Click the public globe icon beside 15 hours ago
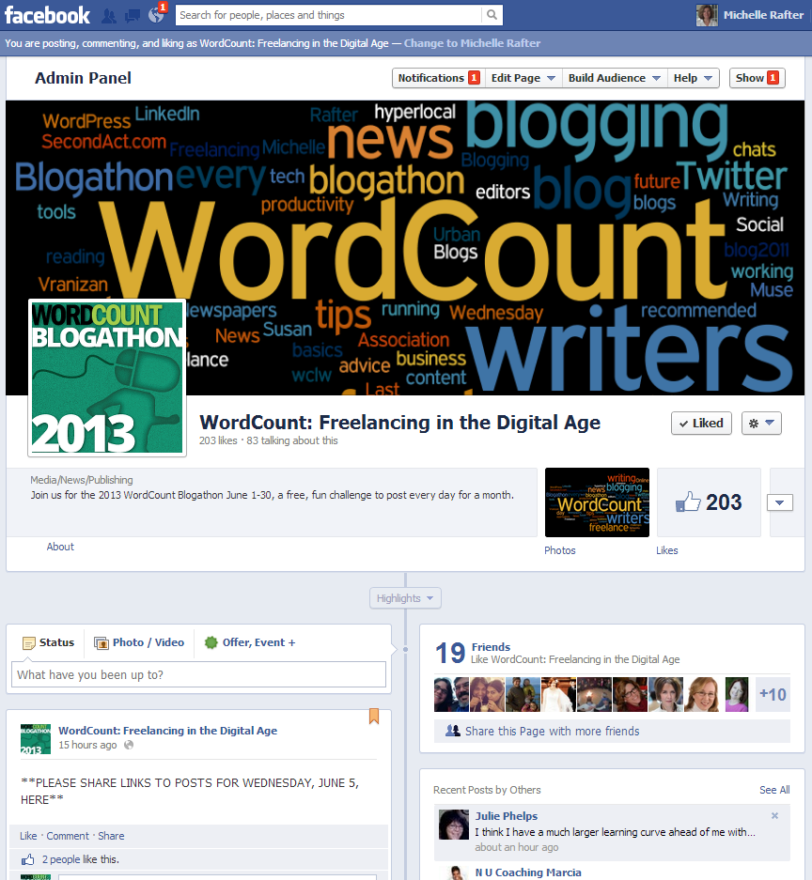This screenshot has height=880, width=812. coord(129,745)
